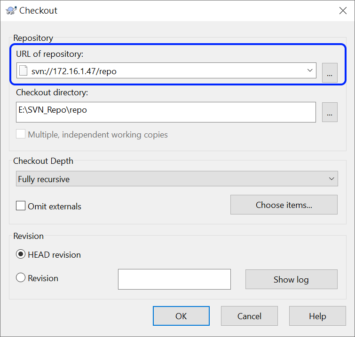
Task: Click the TortoiseSVN turtle icon in title bar
Action: (x=11, y=10)
